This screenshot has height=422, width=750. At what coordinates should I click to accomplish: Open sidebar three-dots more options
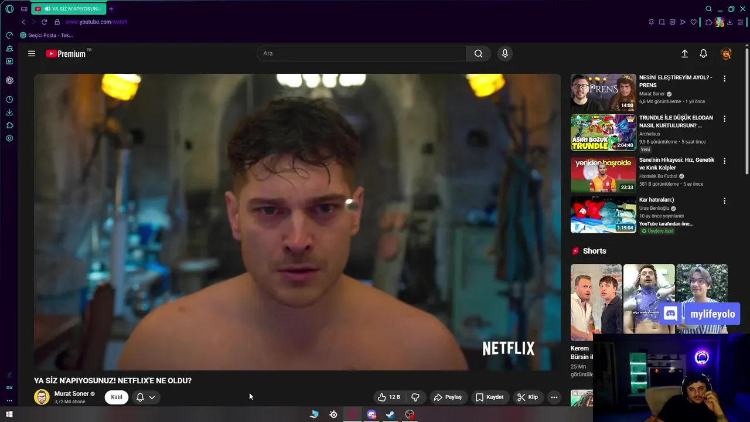pyautogui.click(x=9, y=401)
